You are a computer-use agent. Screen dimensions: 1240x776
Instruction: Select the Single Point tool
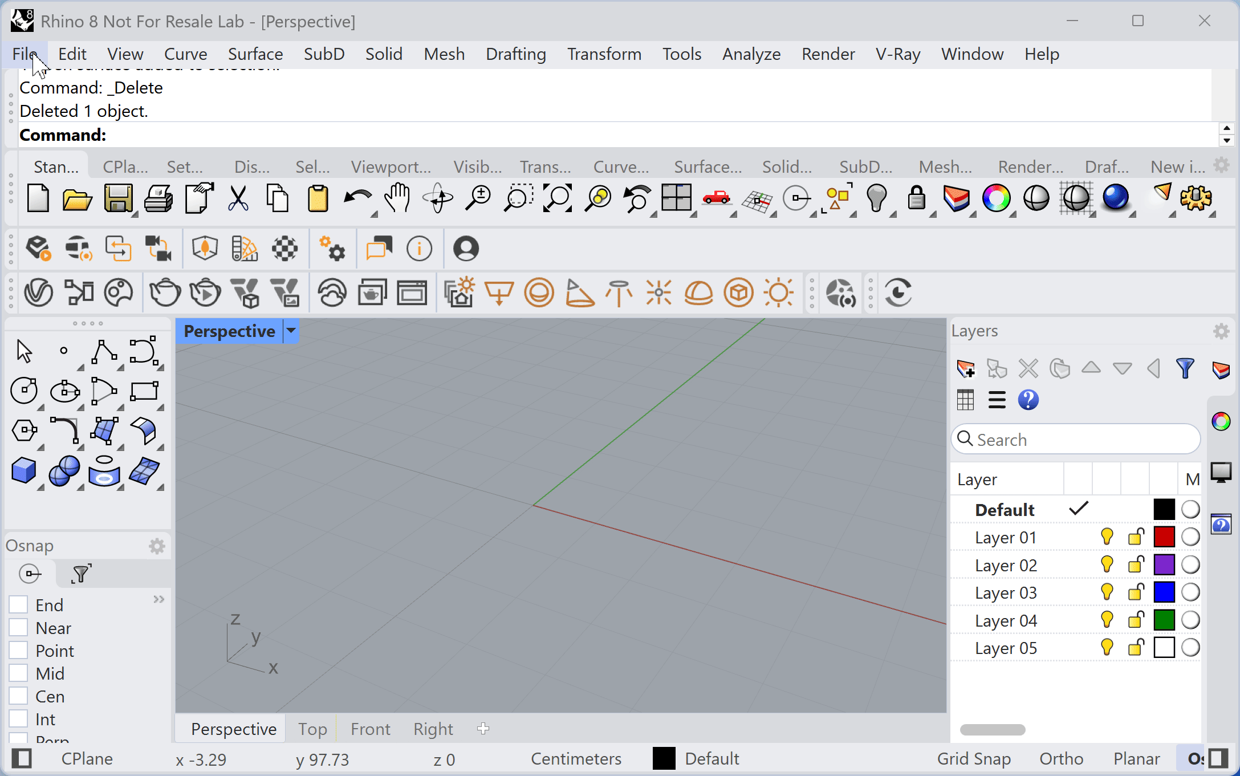64,351
